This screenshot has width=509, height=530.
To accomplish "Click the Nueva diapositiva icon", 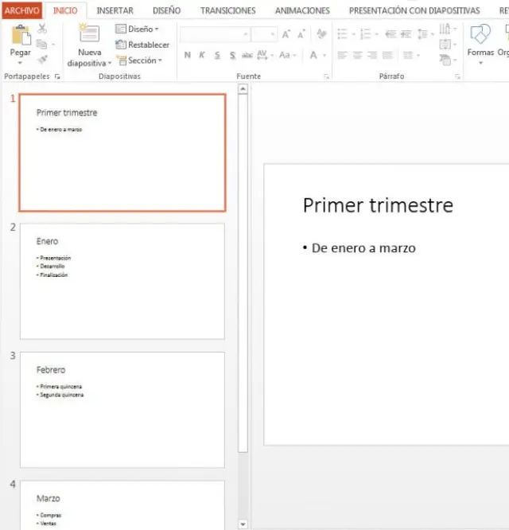I will (89, 34).
